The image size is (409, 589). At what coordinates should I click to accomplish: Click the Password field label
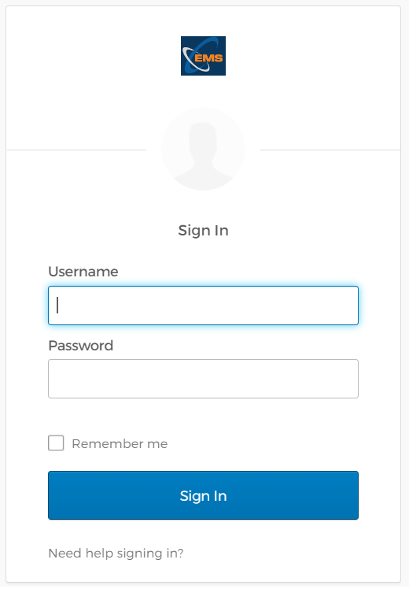tap(81, 346)
